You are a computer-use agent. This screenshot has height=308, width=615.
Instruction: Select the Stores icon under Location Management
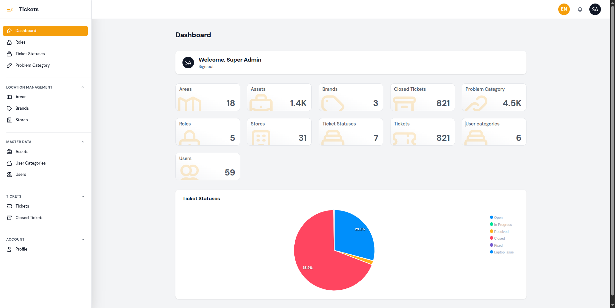click(9, 120)
